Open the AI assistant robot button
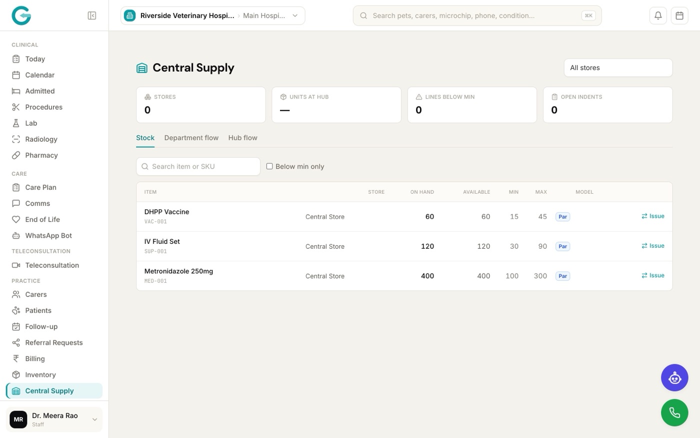The height and width of the screenshot is (438, 700). (674, 378)
